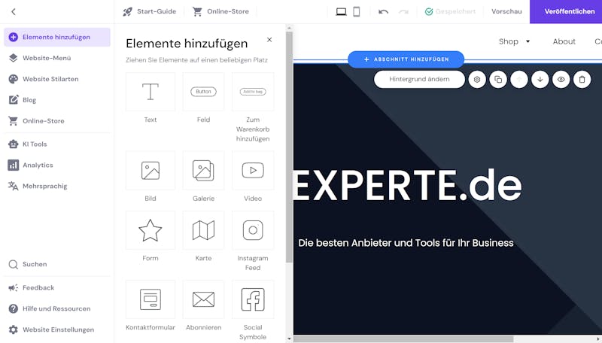Duplicate the section
This screenshot has height=343, width=602.
click(498, 80)
